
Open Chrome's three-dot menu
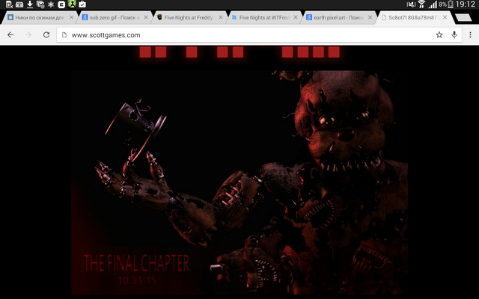click(470, 35)
